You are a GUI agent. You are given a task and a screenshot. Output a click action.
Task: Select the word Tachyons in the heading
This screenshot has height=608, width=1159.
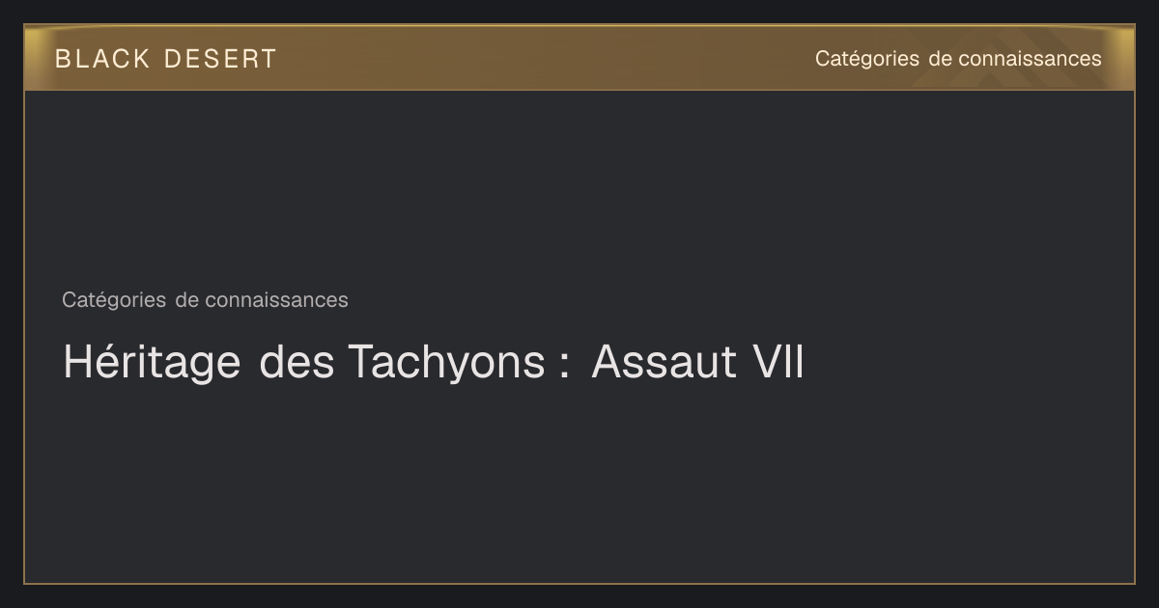click(446, 363)
